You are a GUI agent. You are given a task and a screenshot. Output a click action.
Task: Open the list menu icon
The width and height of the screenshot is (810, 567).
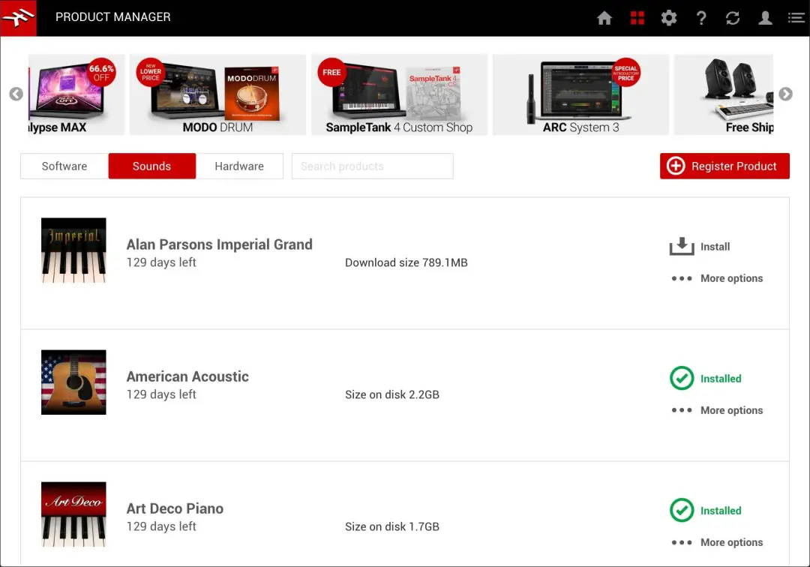796,18
